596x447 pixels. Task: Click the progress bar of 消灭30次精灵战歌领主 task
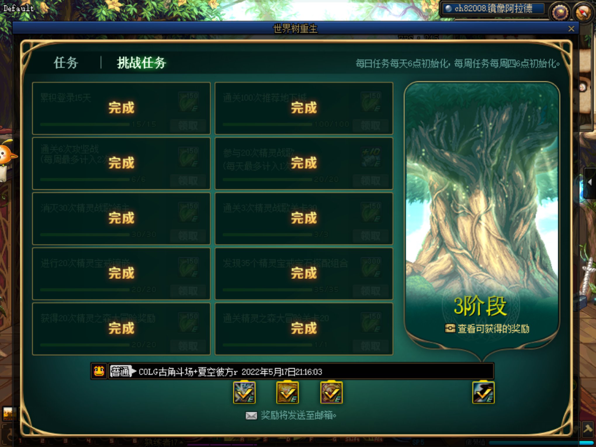point(85,235)
